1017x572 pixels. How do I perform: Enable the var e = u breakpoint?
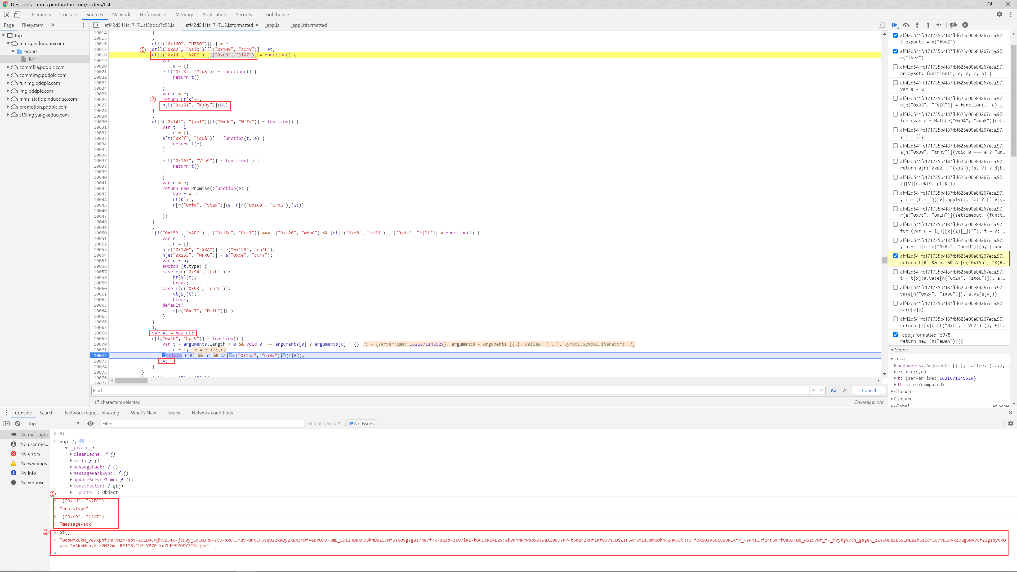pos(895,83)
